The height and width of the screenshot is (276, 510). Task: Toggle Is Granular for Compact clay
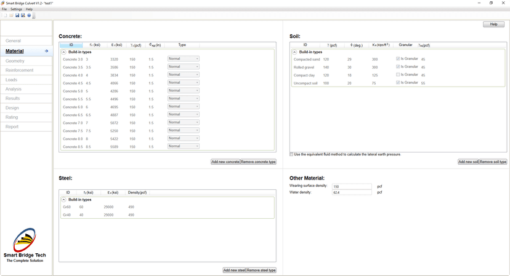tap(399, 75)
